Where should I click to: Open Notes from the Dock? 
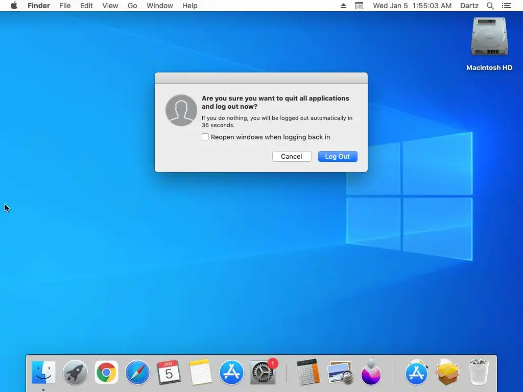(x=200, y=372)
